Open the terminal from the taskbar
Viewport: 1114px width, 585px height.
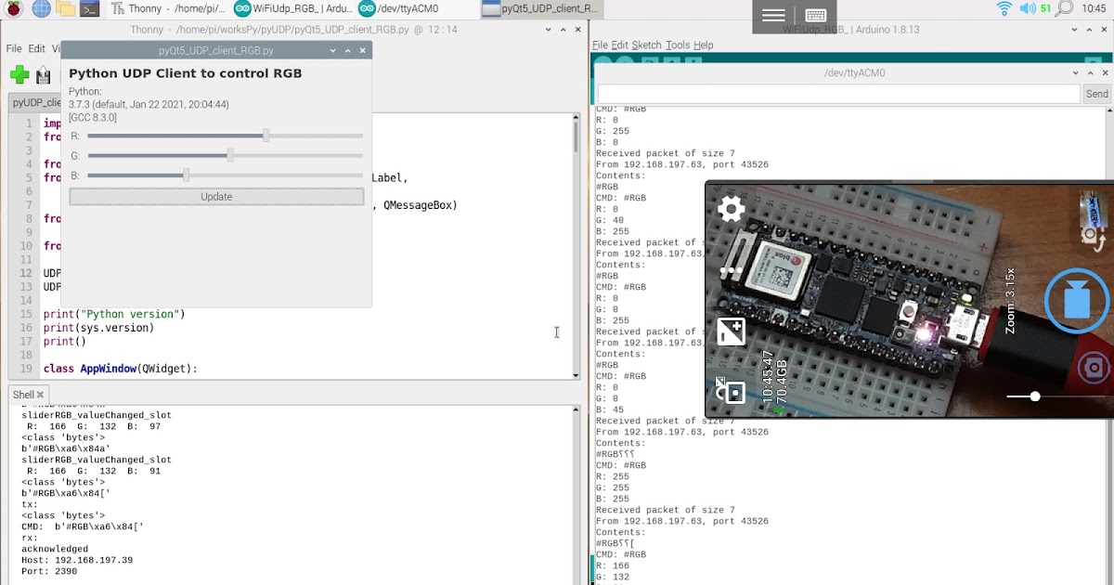(x=89, y=10)
